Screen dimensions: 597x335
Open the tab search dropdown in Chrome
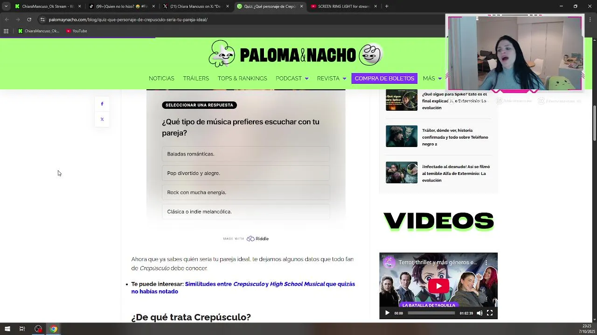pyautogui.click(x=6, y=7)
